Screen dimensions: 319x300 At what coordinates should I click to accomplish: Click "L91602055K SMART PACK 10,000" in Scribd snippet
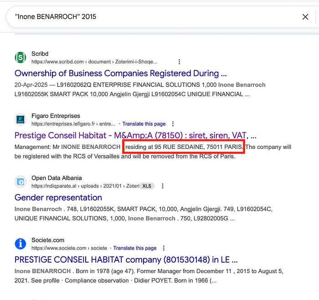(61, 94)
